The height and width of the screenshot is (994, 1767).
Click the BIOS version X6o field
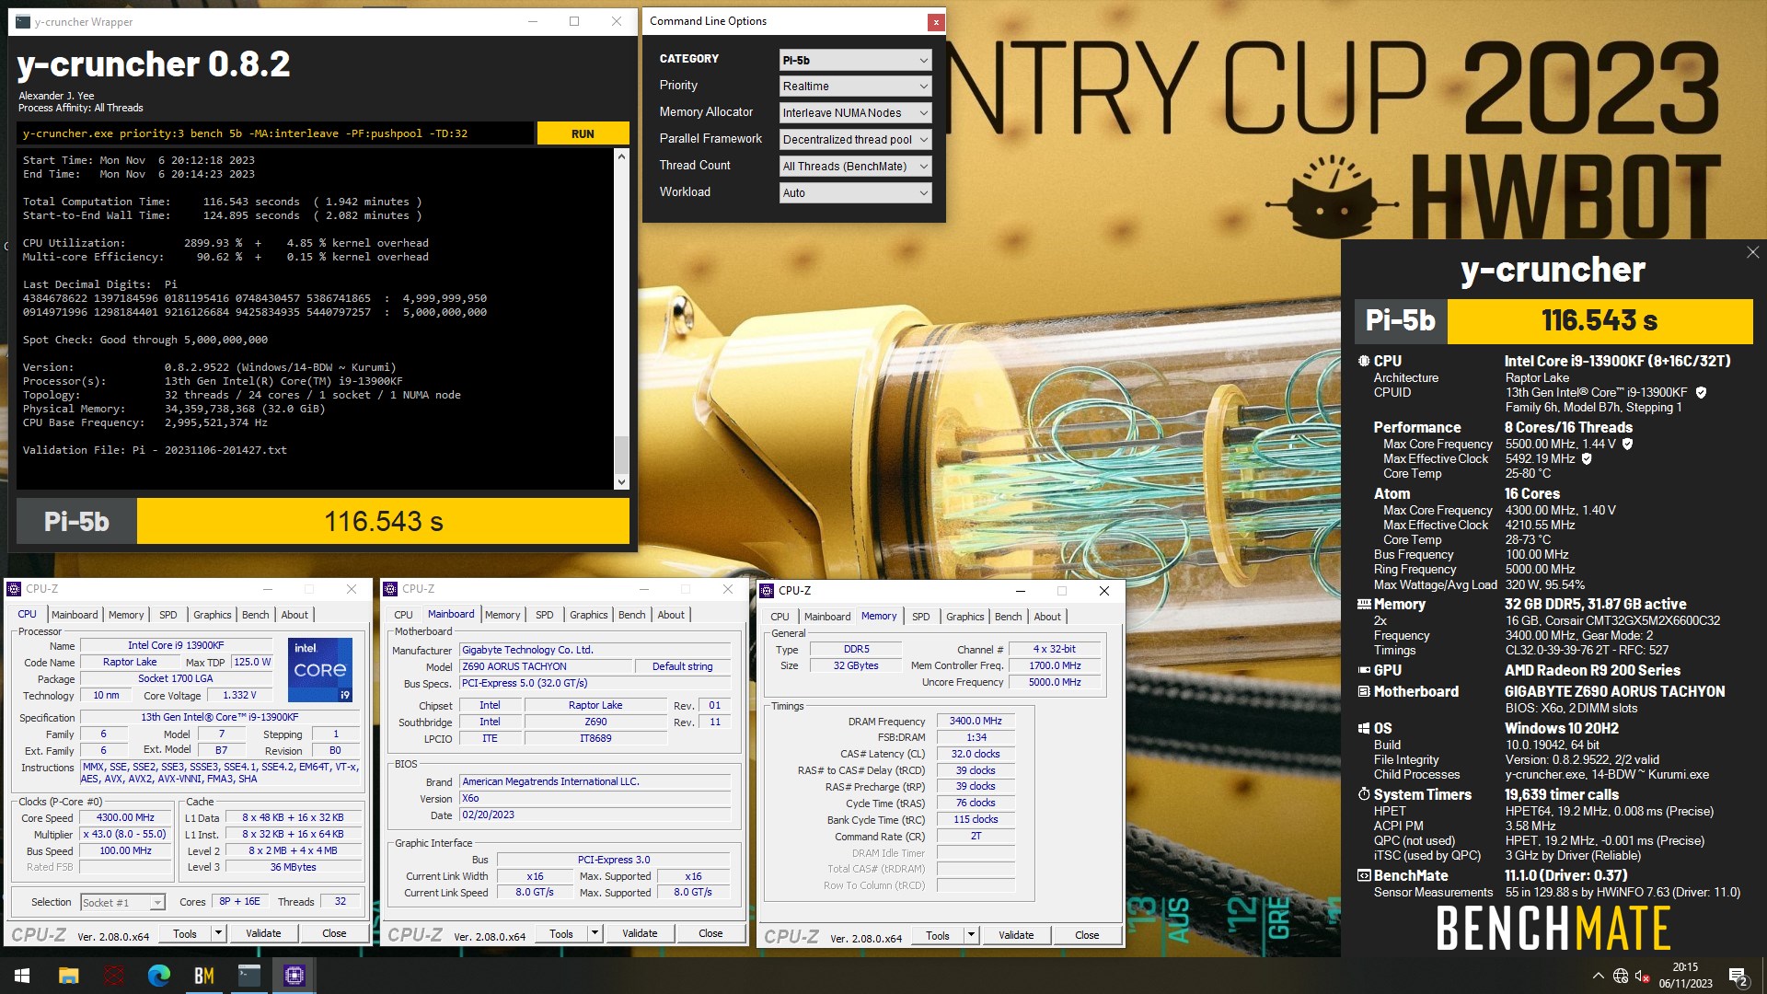pos(595,798)
